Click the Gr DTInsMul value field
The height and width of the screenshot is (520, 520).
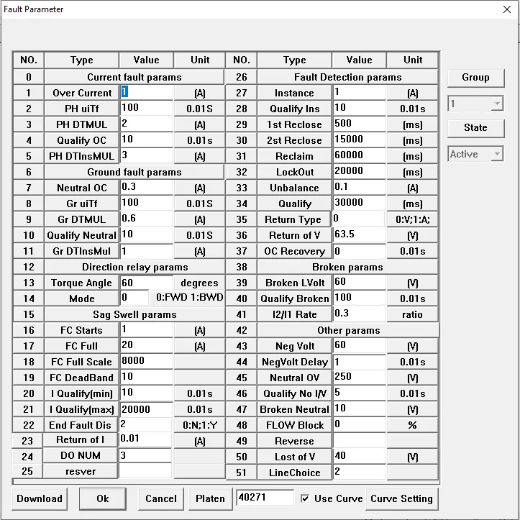pos(146,251)
